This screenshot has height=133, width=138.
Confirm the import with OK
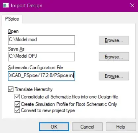[54, 127]
